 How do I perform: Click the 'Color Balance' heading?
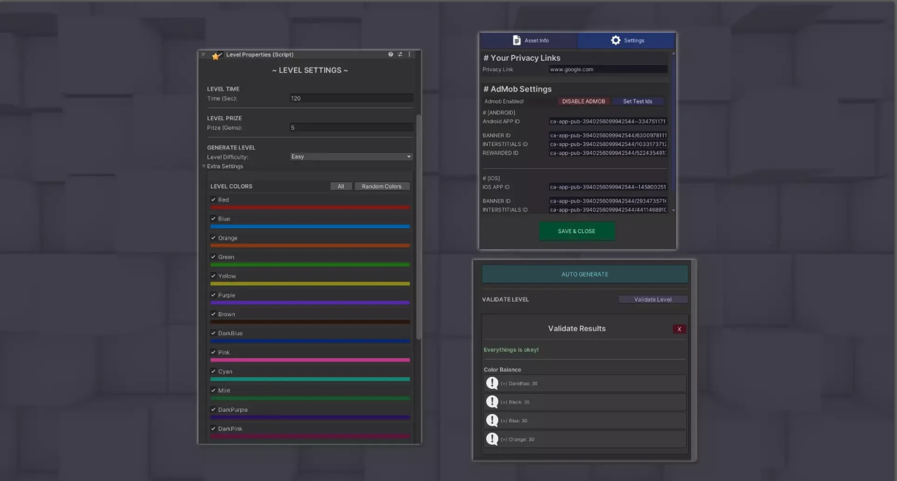pos(502,370)
